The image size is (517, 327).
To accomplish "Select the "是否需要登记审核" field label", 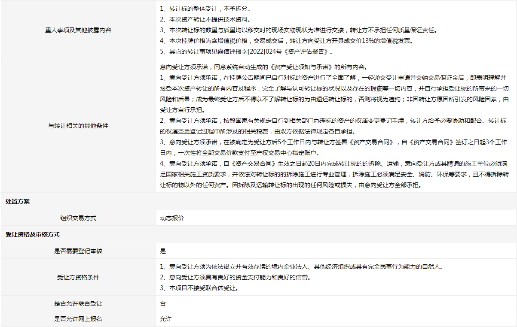I will point(78,251).
